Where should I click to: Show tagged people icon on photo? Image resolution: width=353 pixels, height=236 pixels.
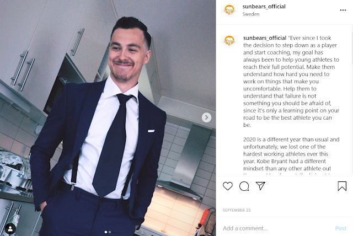coord(10,229)
